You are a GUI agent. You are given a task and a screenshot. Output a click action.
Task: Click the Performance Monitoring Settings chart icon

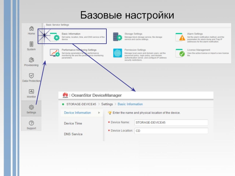pyautogui.click(x=55, y=53)
